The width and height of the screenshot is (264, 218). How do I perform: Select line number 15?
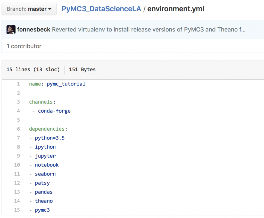click(17, 210)
